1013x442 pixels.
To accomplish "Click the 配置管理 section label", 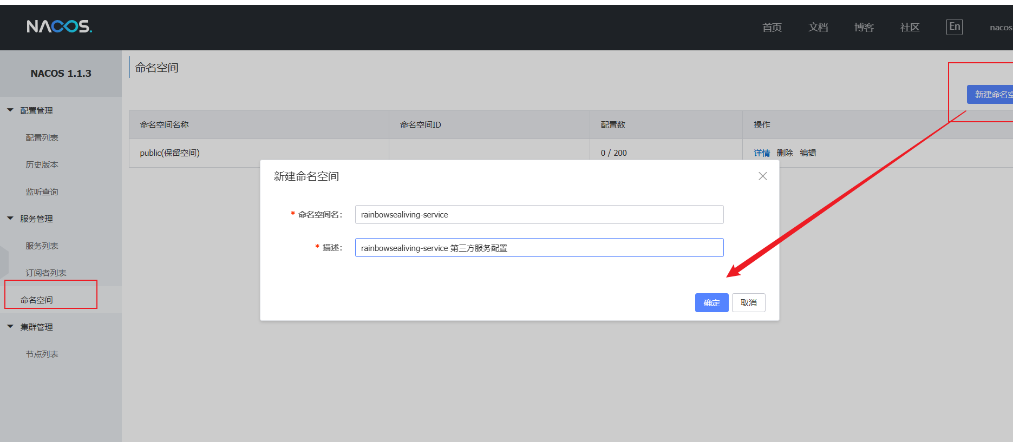I will click(x=36, y=110).
